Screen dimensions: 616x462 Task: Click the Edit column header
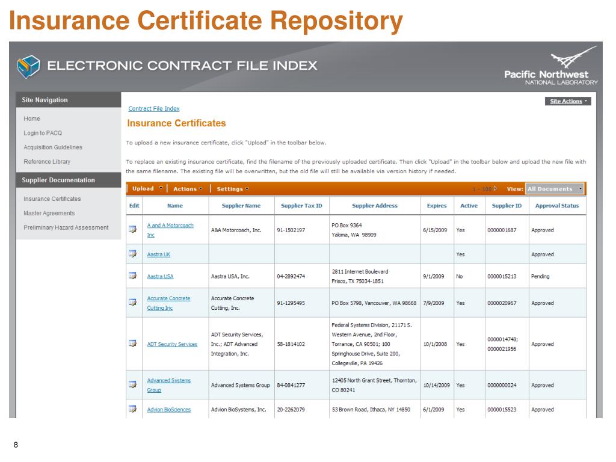tap(134, 206)
